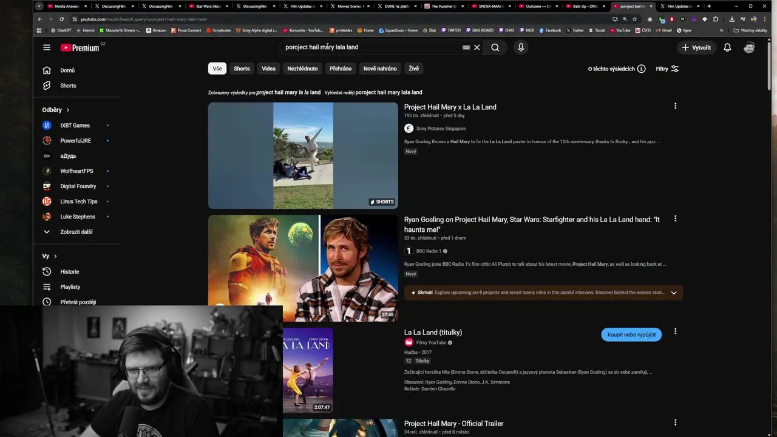Open the Linus Tech Tips subscription

(x=79, y=202)
